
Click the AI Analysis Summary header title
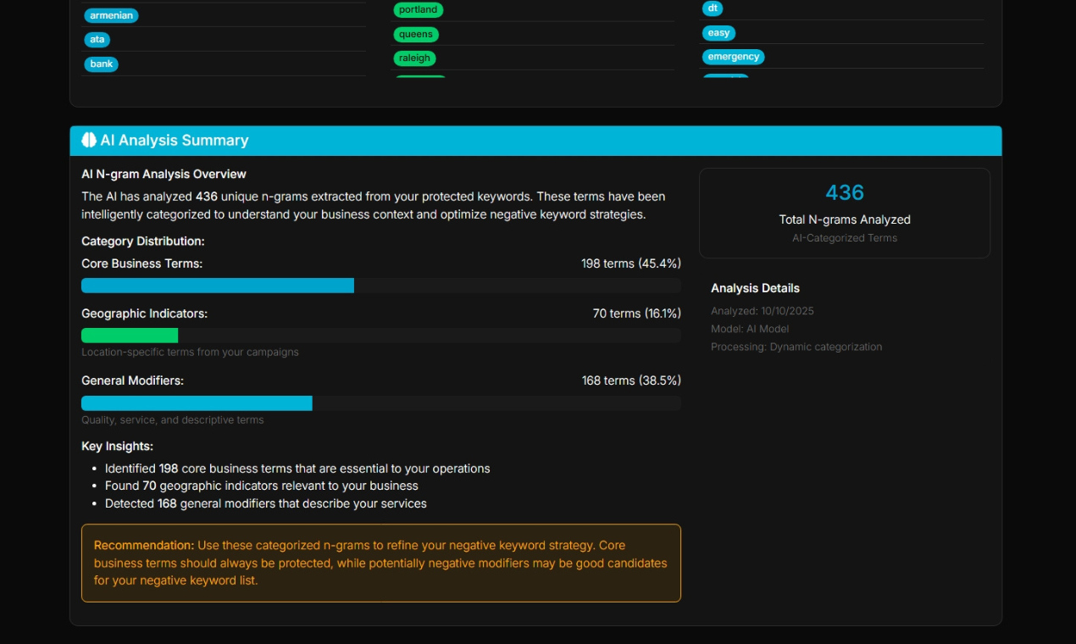coord(175,141)
